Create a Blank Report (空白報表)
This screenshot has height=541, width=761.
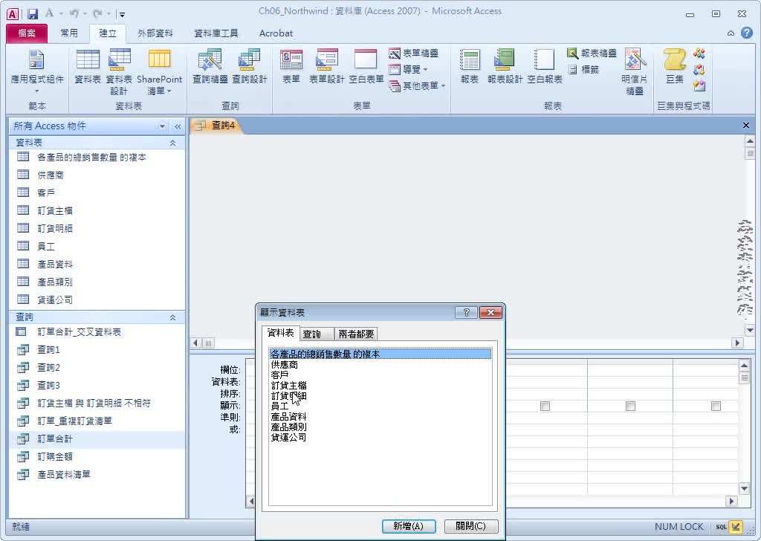click(545, 67)
